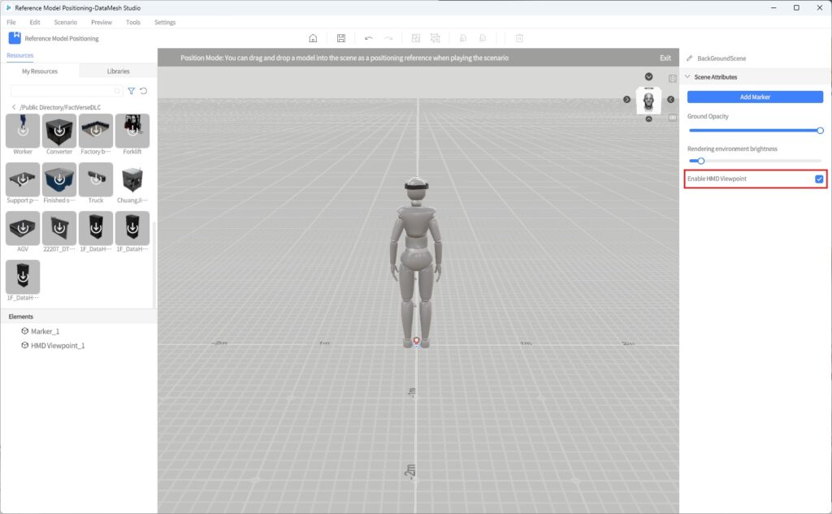
Task: Disable the Enable HMD Viewpoint checkbox
Action: pyautogui.click(x=819, y=179)
